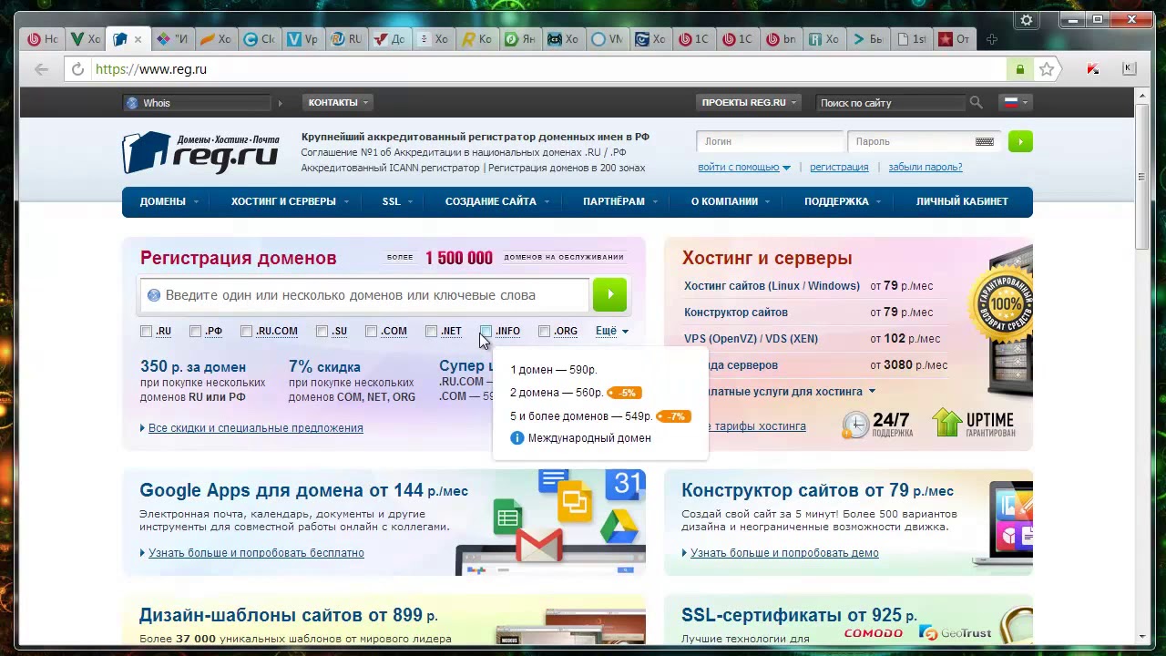
Task: Click in the Поиск по сайту field
Action: [x=890, y=103]
